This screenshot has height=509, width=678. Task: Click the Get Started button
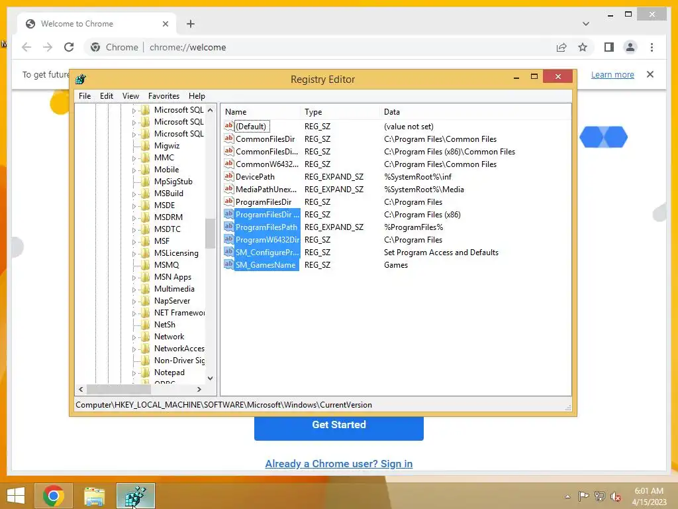pyautogui.click(x=338, y=425)
